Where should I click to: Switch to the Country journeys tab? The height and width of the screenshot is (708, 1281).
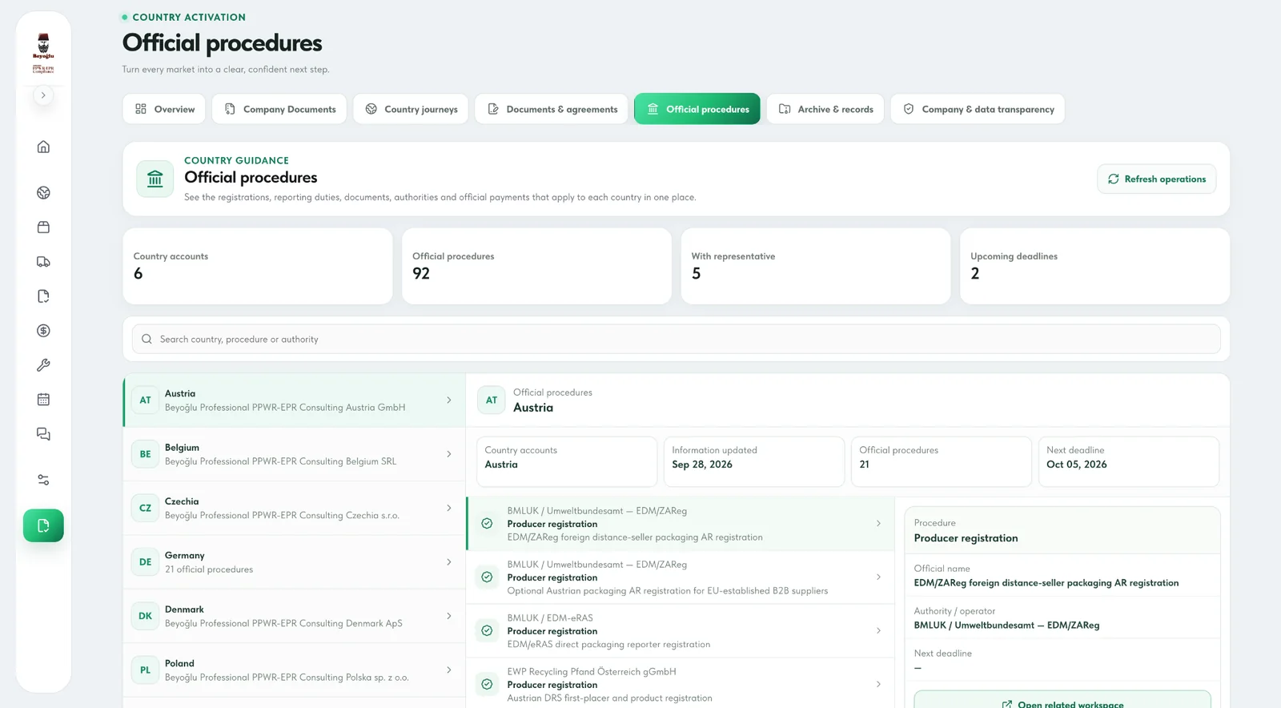411,109
